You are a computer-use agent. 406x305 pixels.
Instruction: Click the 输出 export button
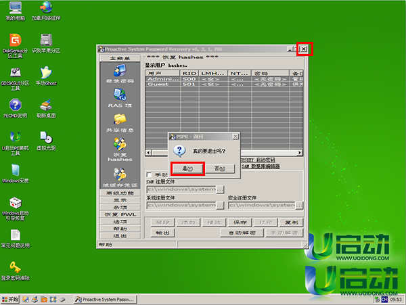[x=162, y=233]
